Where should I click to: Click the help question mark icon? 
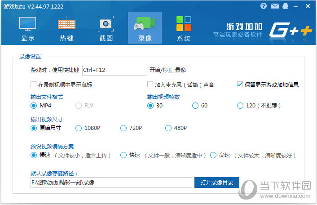(264, 6)
